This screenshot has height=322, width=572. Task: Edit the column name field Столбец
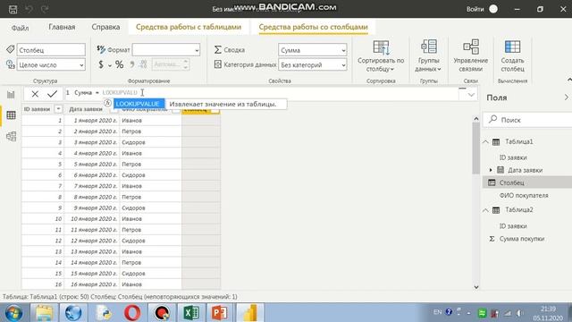point(51,50)
